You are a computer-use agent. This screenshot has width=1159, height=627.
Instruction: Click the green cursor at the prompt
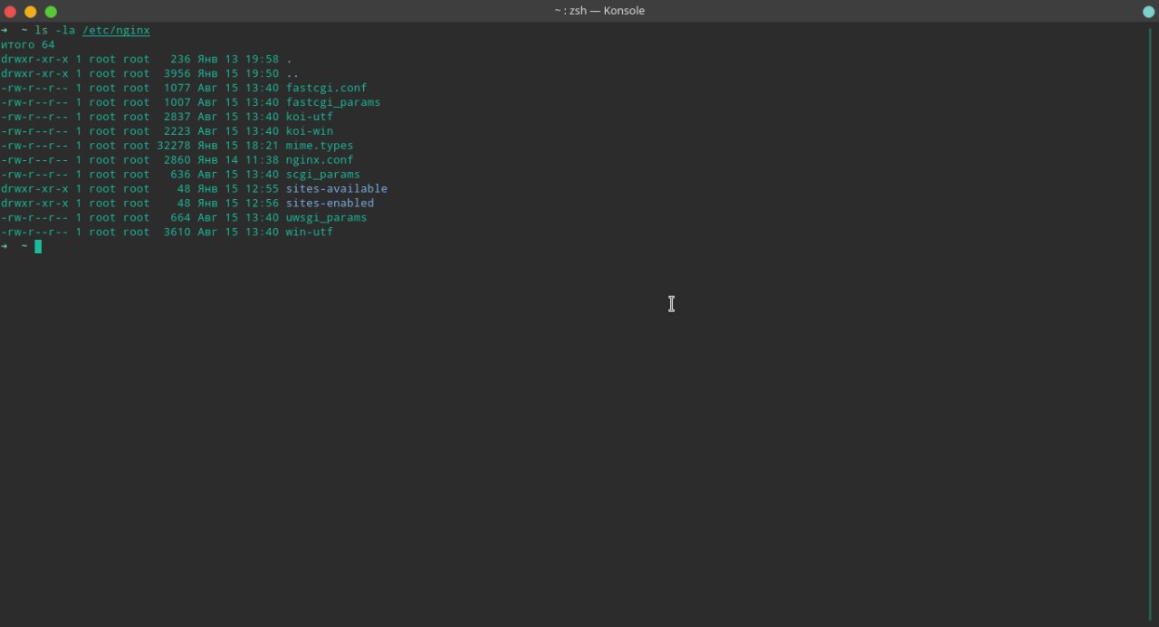click(x=38, y=246)
